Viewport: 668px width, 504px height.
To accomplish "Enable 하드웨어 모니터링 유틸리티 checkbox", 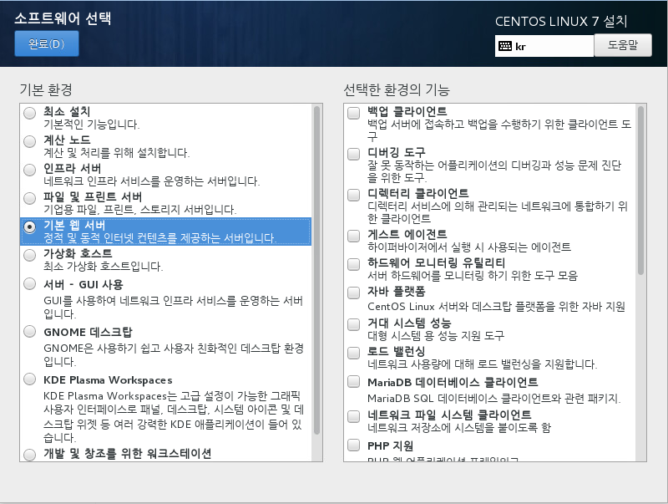I will tap(353, 264).
